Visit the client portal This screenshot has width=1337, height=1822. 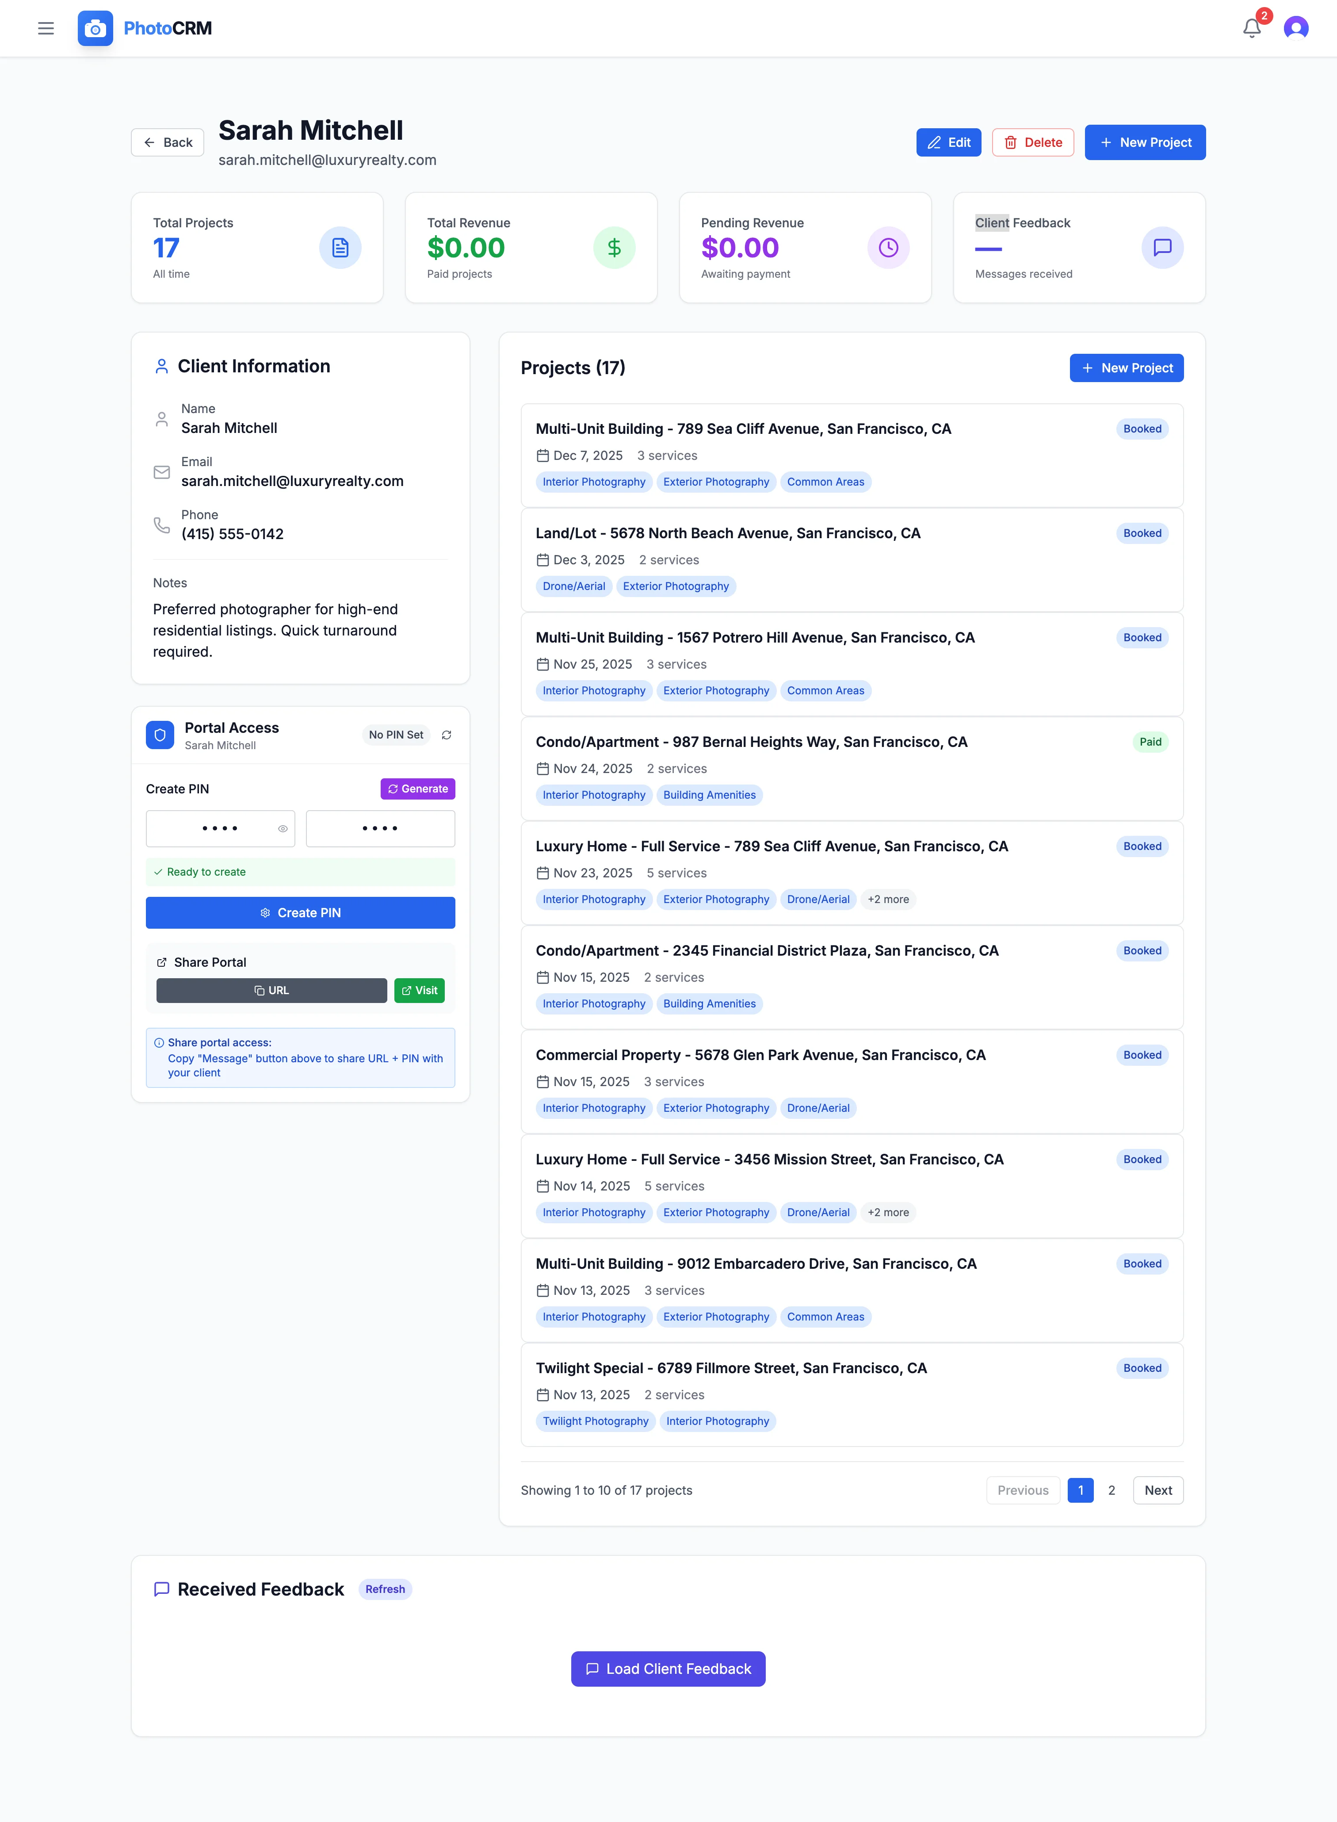(419, 991)
